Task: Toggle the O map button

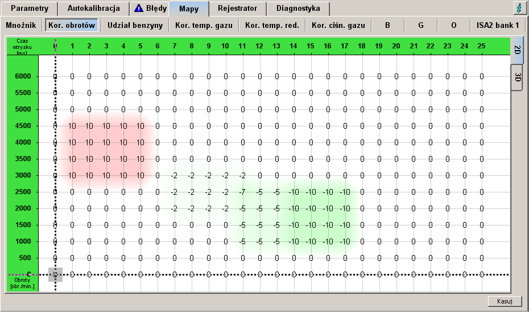Action: coord(453,25)
